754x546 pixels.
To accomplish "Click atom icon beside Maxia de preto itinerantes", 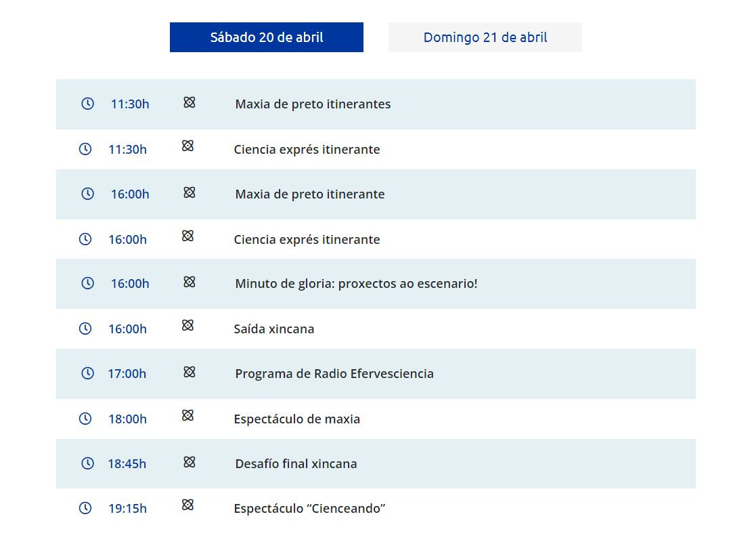I will tap(190, 102).
